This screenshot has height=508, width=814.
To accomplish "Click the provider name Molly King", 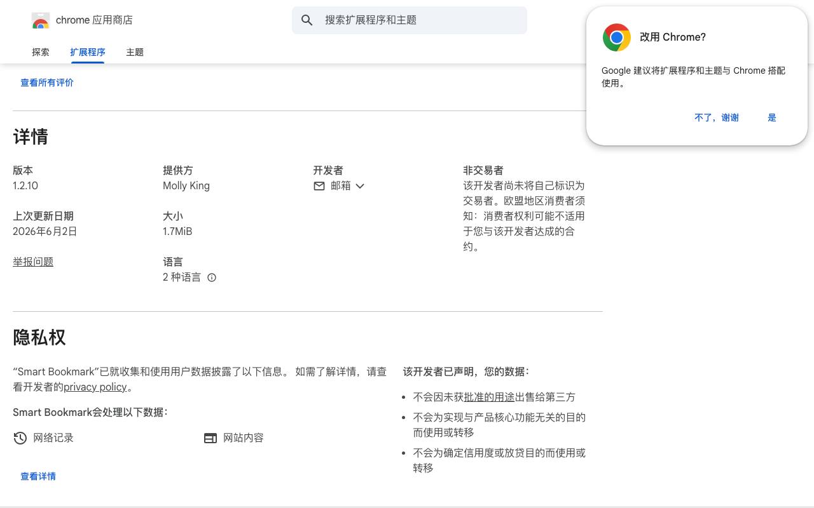I will pos(186,186).
